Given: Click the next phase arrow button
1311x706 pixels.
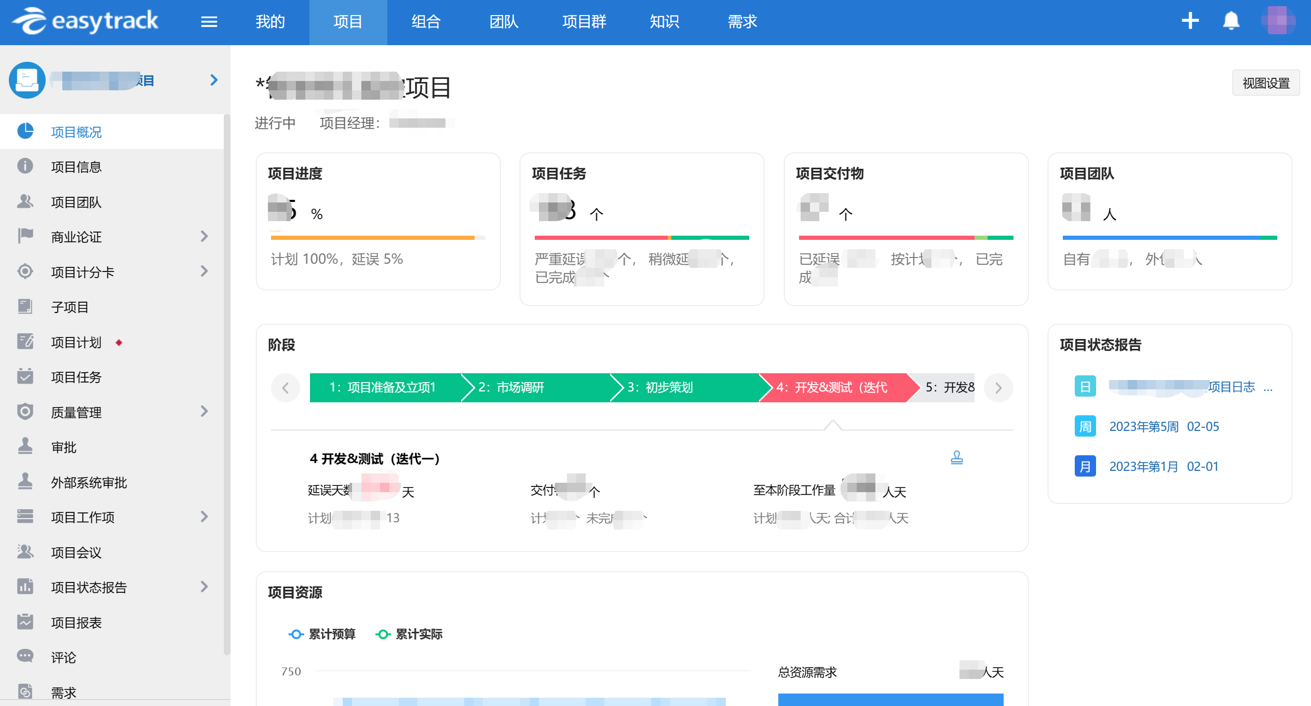Looking at the screenshot, I should (998, 388).
